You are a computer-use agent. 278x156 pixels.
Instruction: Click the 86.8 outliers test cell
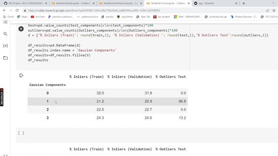(182, 101)
